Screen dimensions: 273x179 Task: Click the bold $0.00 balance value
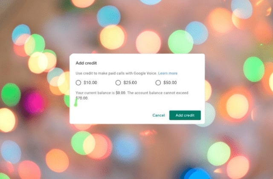coord(120,93)
